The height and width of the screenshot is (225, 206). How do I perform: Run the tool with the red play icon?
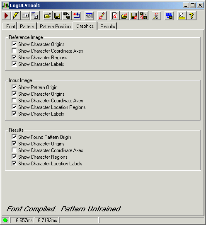6,16
